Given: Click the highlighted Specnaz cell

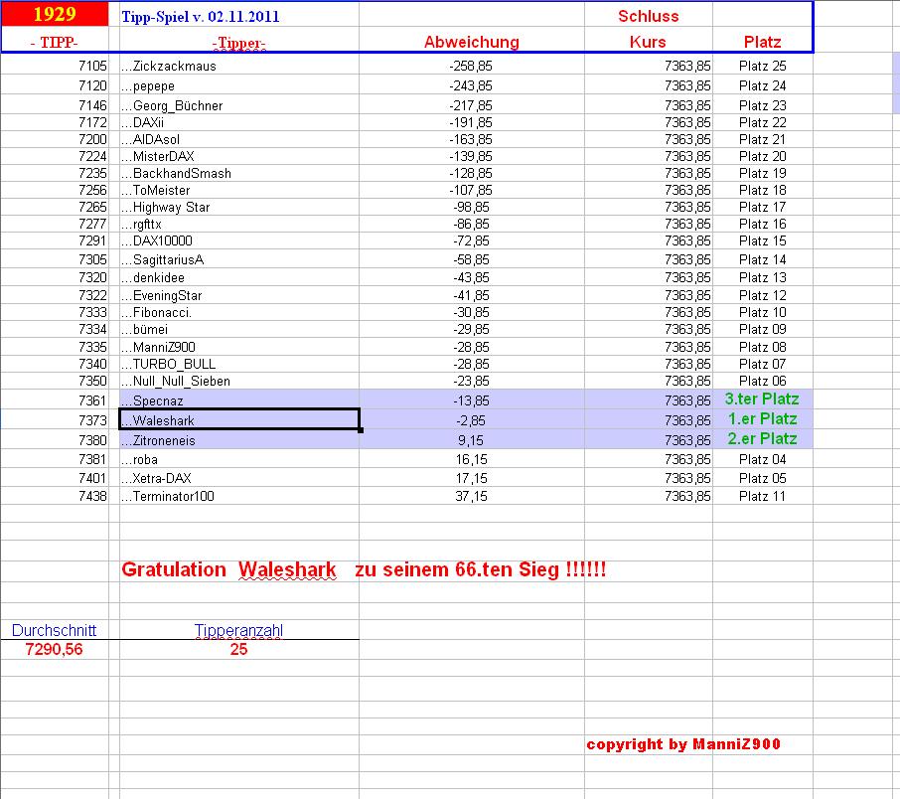Looking at the screenshot, I should (238, 399).
